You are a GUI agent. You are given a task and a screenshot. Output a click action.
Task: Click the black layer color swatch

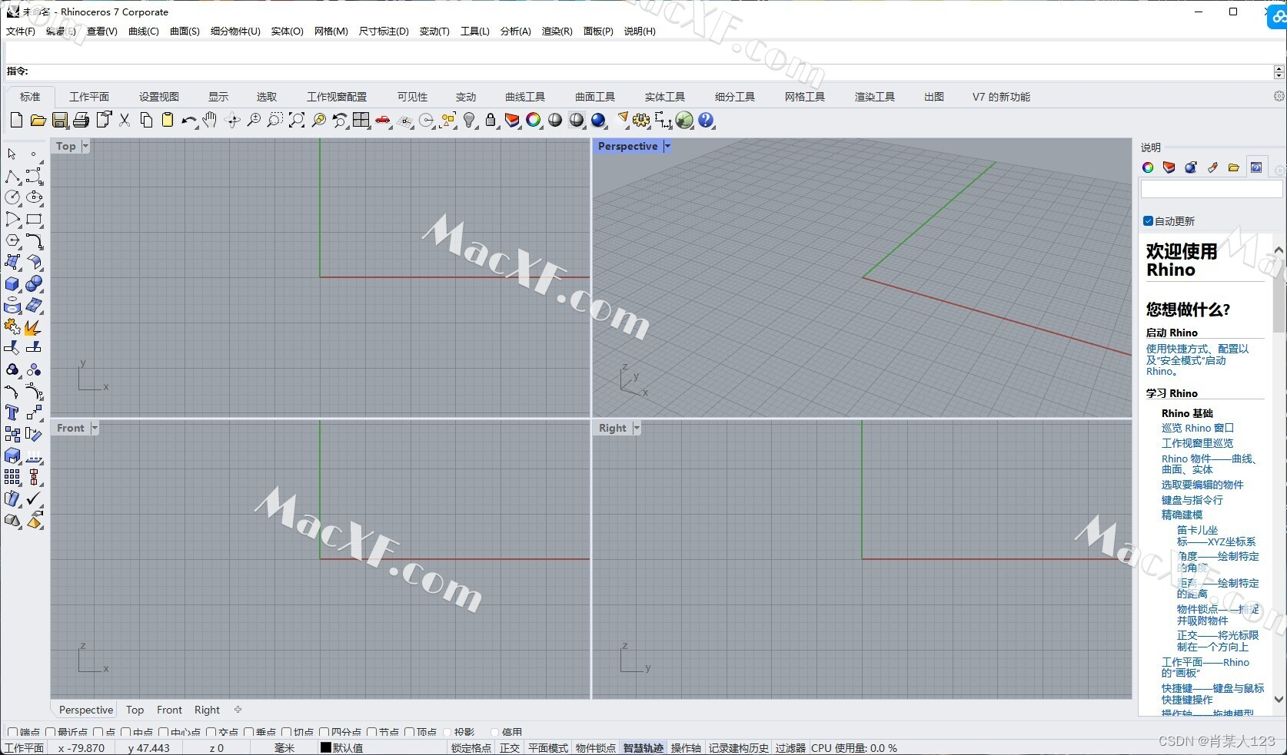click(325, 748)
